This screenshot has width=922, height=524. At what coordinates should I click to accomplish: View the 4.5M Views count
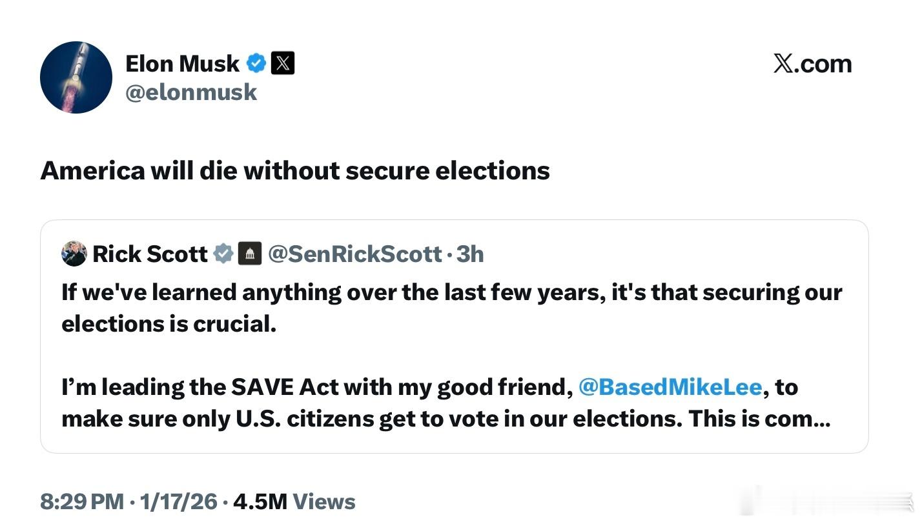coord(294,501)
